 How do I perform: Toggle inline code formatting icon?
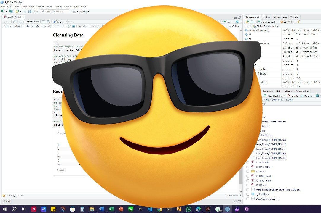(37, 26)
